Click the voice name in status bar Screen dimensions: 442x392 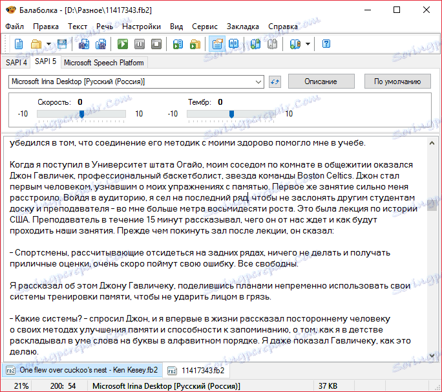pyautogui.click(x=166, y=386)
